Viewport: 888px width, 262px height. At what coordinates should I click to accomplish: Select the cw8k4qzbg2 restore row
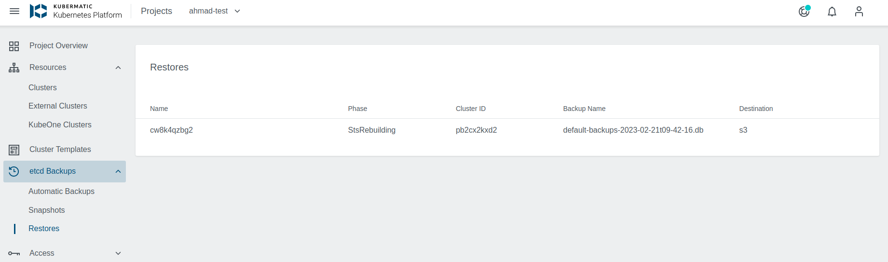click(x=171, y=130)
